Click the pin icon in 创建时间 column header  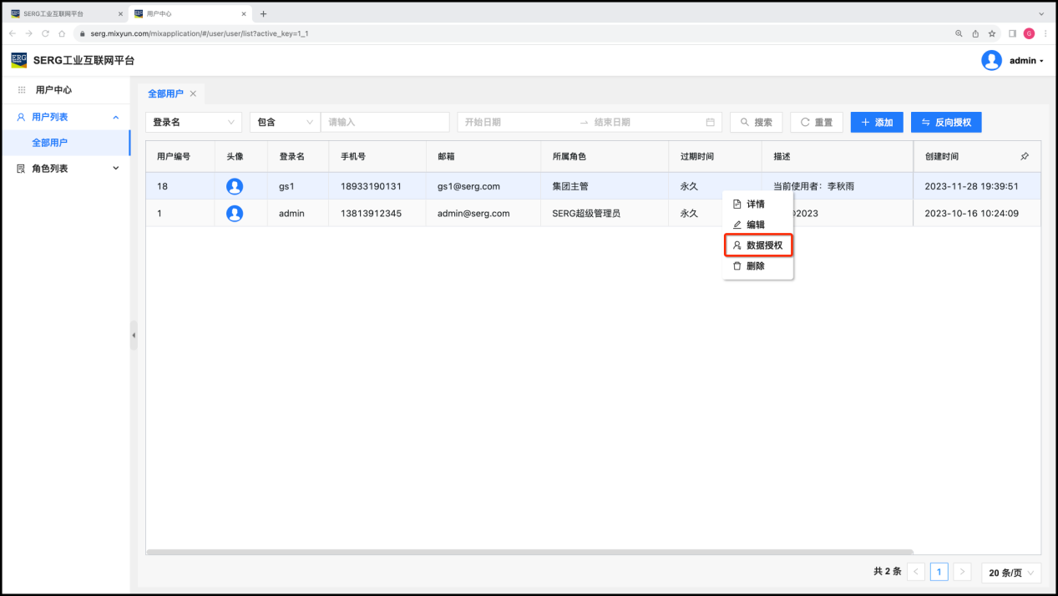pyautogui.click(x=1025, y=156)
